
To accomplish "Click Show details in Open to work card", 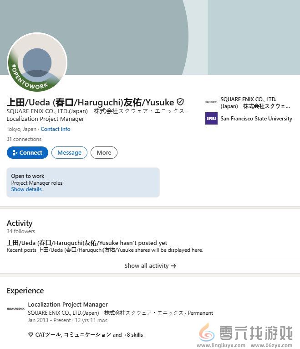I will click(x=26, y=189).
